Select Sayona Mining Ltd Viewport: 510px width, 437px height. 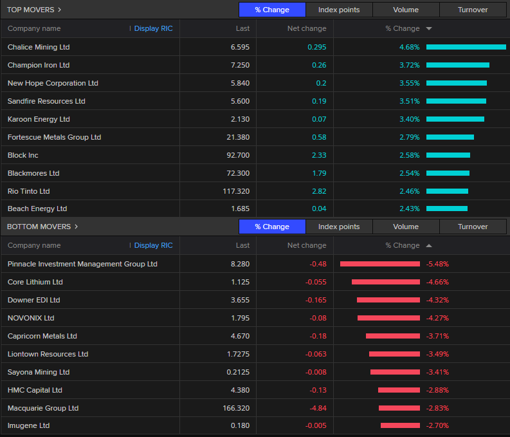(x=39, y=372)
